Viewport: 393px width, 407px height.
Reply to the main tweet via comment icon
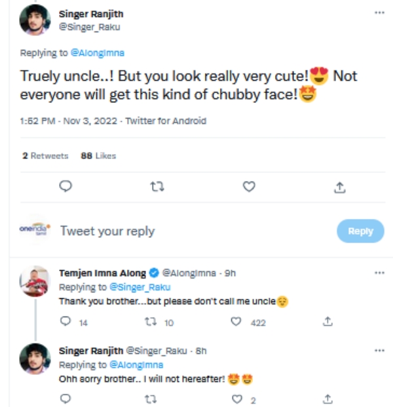click(65, 187)
